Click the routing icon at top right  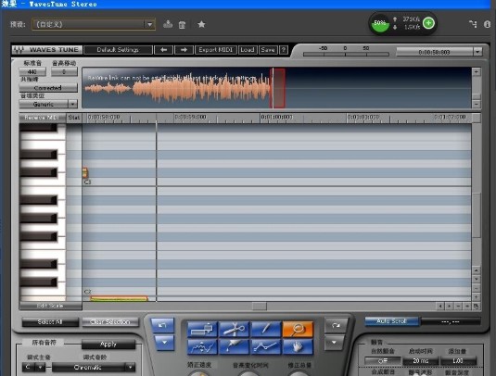point(473,24)
